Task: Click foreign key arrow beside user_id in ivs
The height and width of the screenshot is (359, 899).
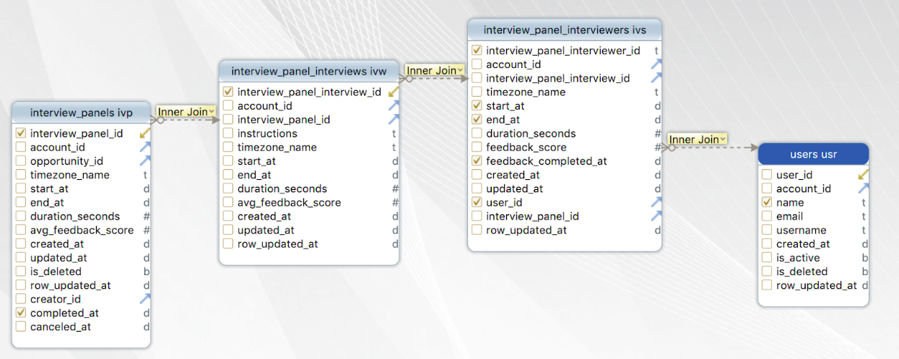Action: [656, 202]
